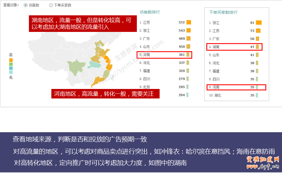Click 6.河北 in visitor ranking

click(x=145, y=63)
